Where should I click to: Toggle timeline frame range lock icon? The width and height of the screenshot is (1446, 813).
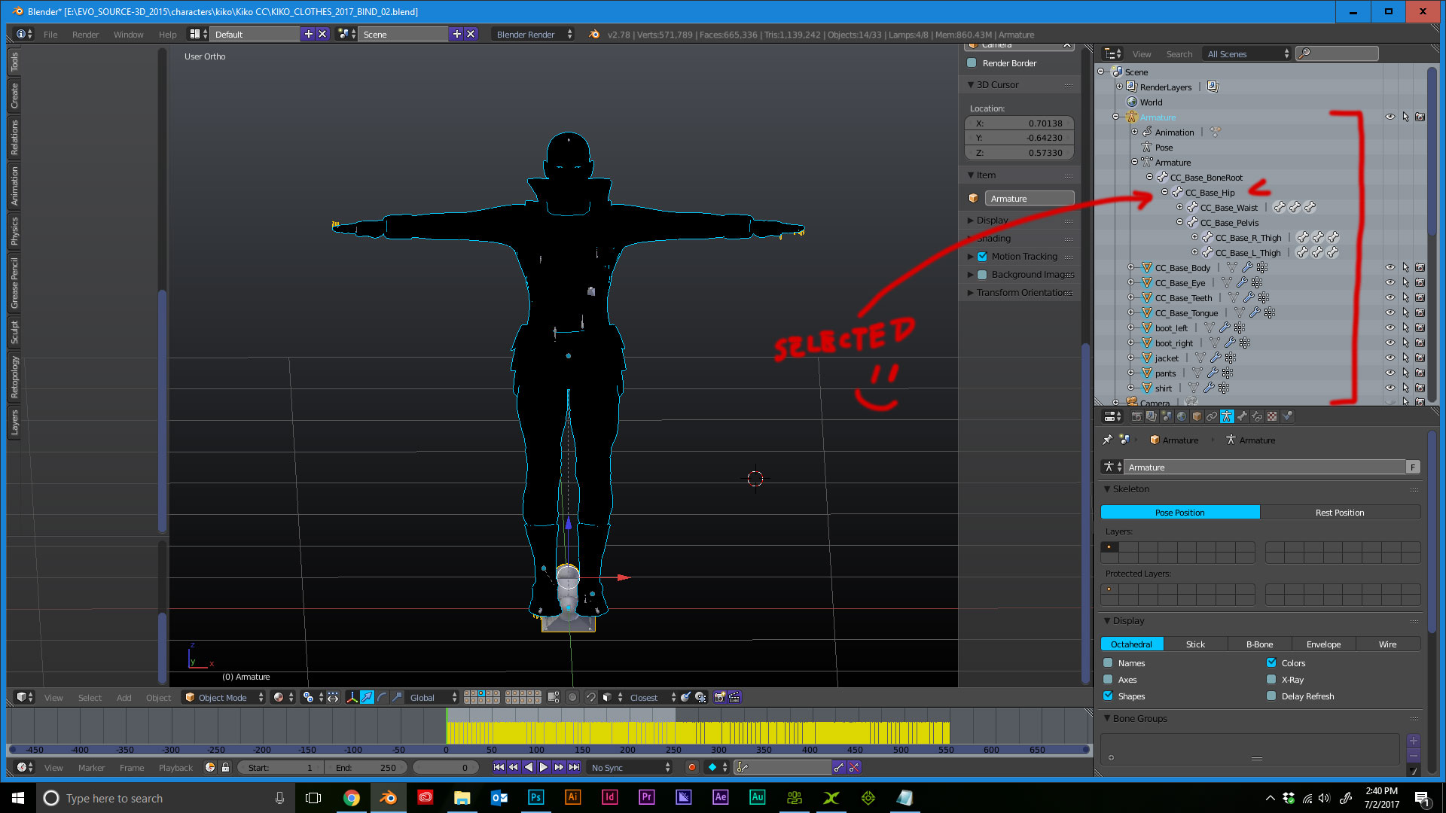point(224,767)
